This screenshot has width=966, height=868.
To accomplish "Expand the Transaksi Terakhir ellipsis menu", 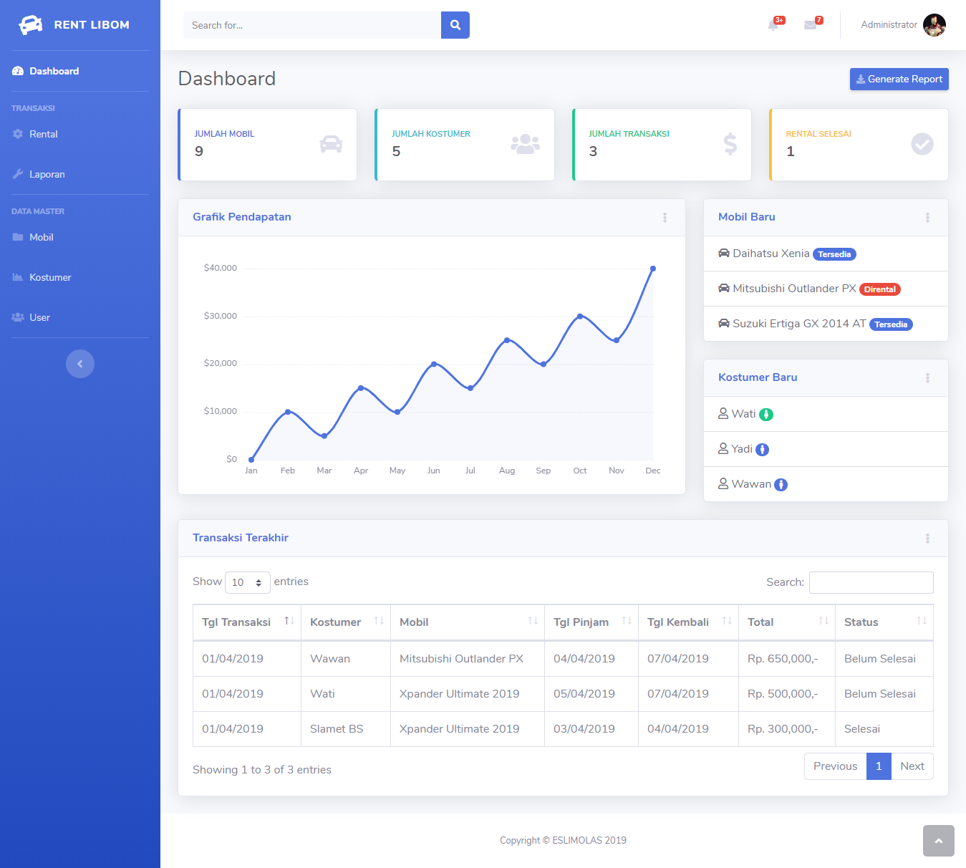I will pos(927,539).
